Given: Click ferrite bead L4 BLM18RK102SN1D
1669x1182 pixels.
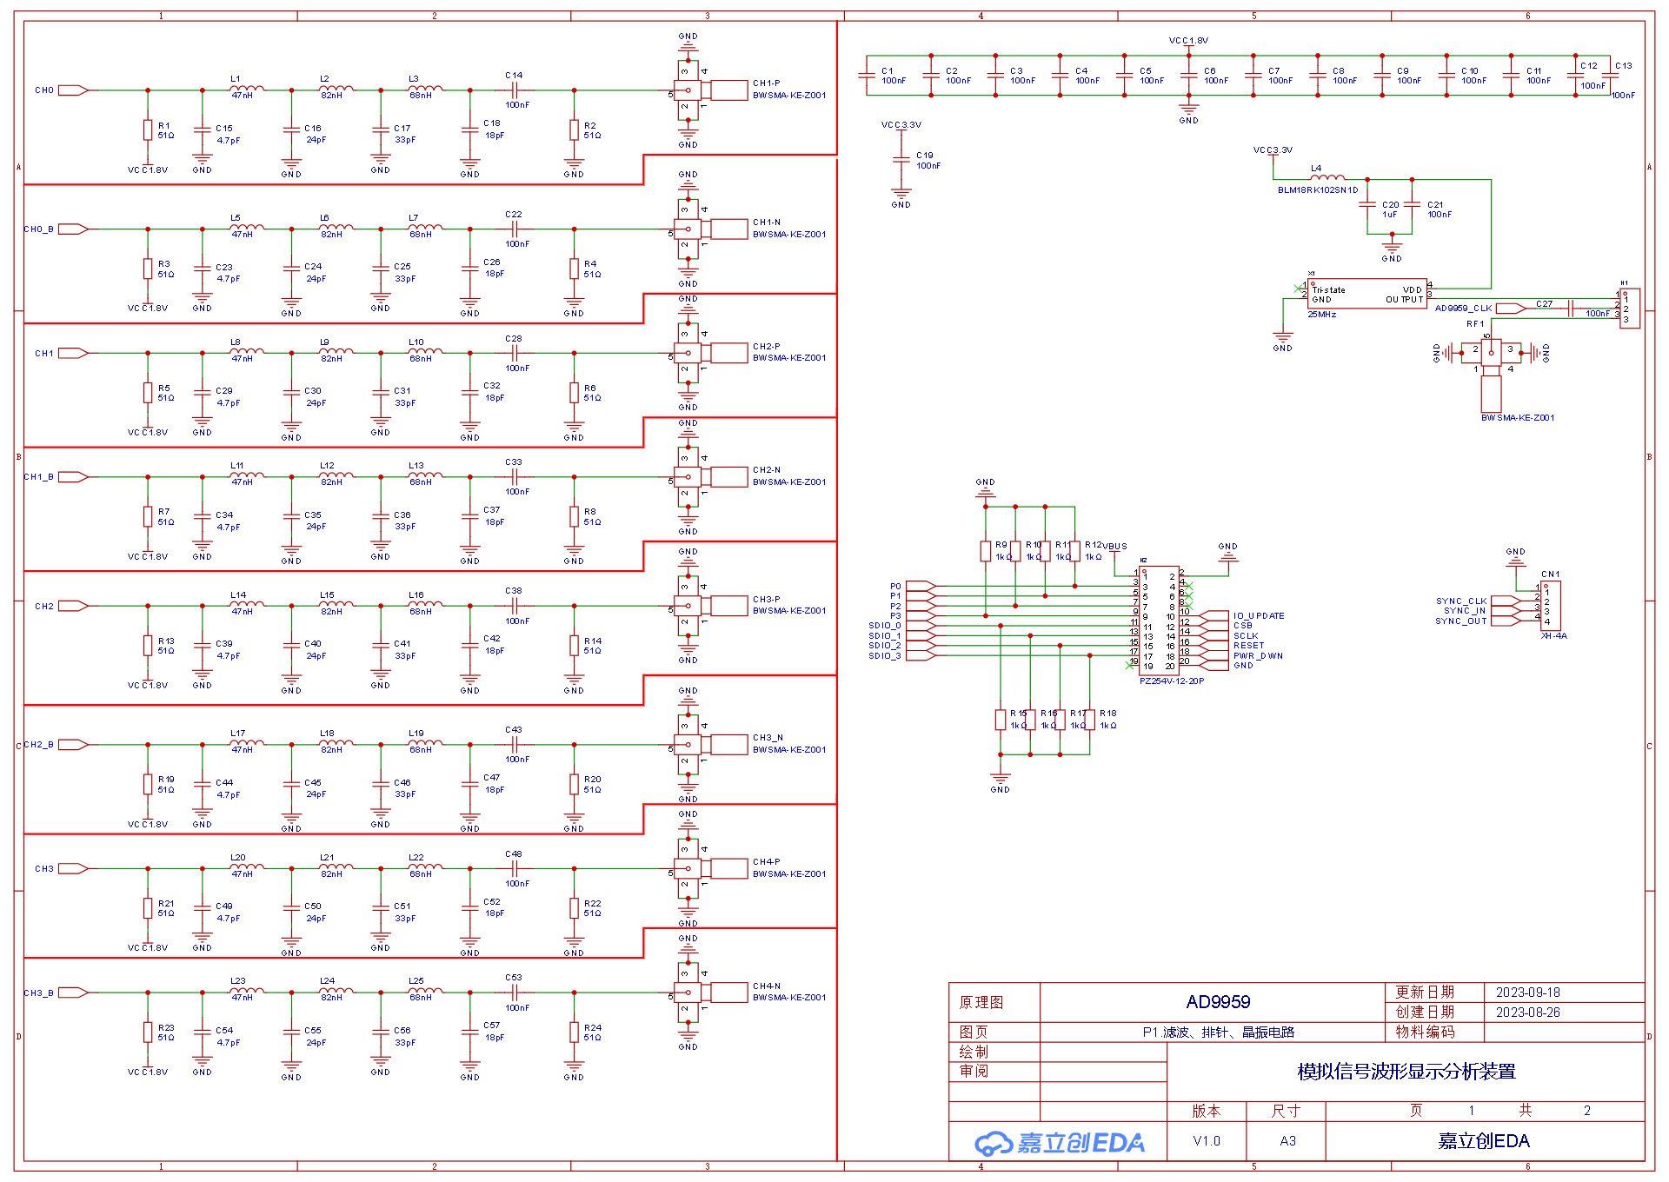Looking at the screenshot, I should coord(1327,178).
